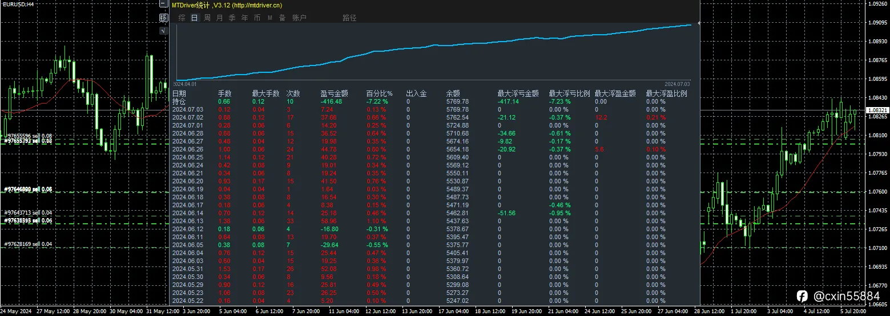
Task: Click the #97655596 sell 0.08 order label
Action: point(28,136)
